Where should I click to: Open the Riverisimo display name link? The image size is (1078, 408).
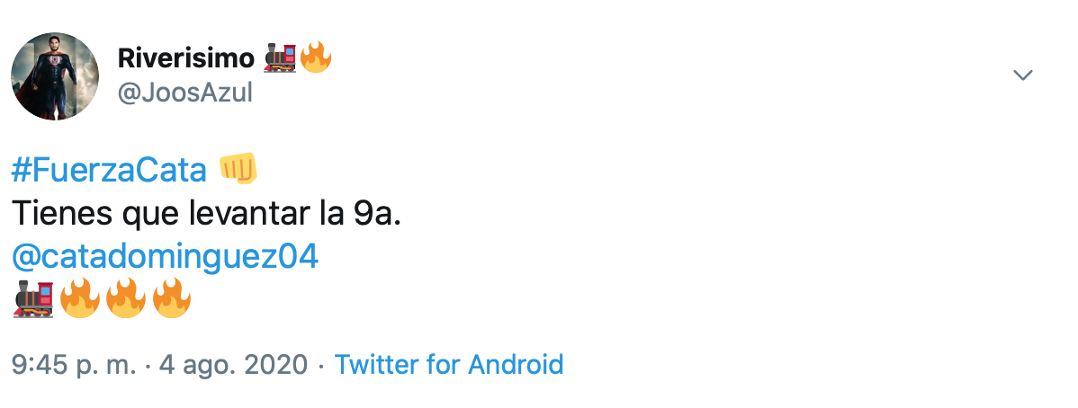coord(186,58)
